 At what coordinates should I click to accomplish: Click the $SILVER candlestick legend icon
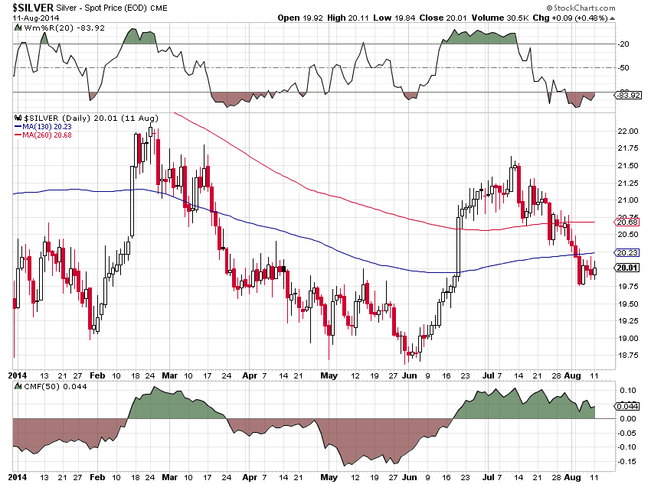18,118
